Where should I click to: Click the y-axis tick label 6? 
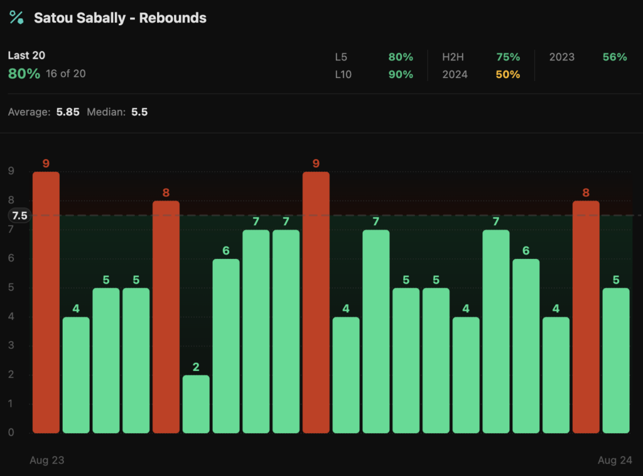[x=11, y=258]
